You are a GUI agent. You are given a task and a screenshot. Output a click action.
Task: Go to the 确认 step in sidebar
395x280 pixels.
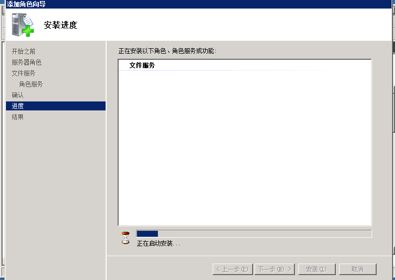click(x=17, y=95)
